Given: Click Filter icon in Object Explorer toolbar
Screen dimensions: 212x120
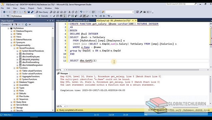Looking at the screenshot, I should click(x=23, y=24).
